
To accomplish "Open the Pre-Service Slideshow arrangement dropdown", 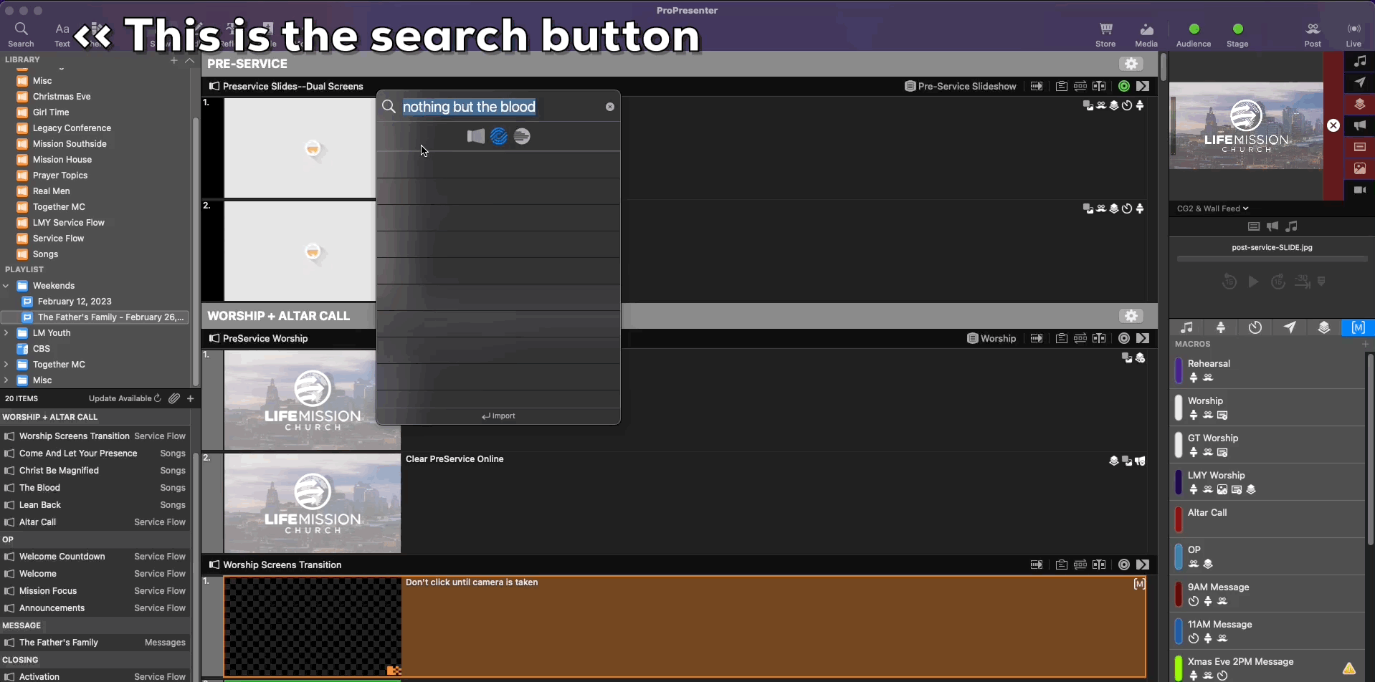I will click(x=961, y=87).
